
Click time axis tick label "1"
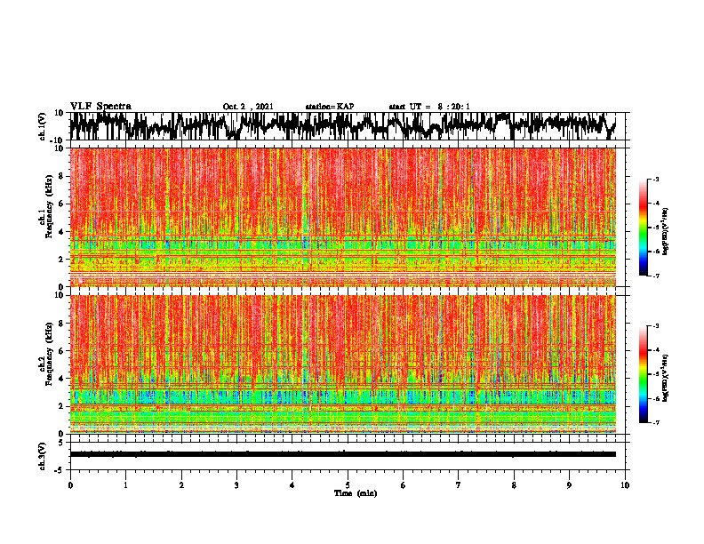[x=125, y=485]
